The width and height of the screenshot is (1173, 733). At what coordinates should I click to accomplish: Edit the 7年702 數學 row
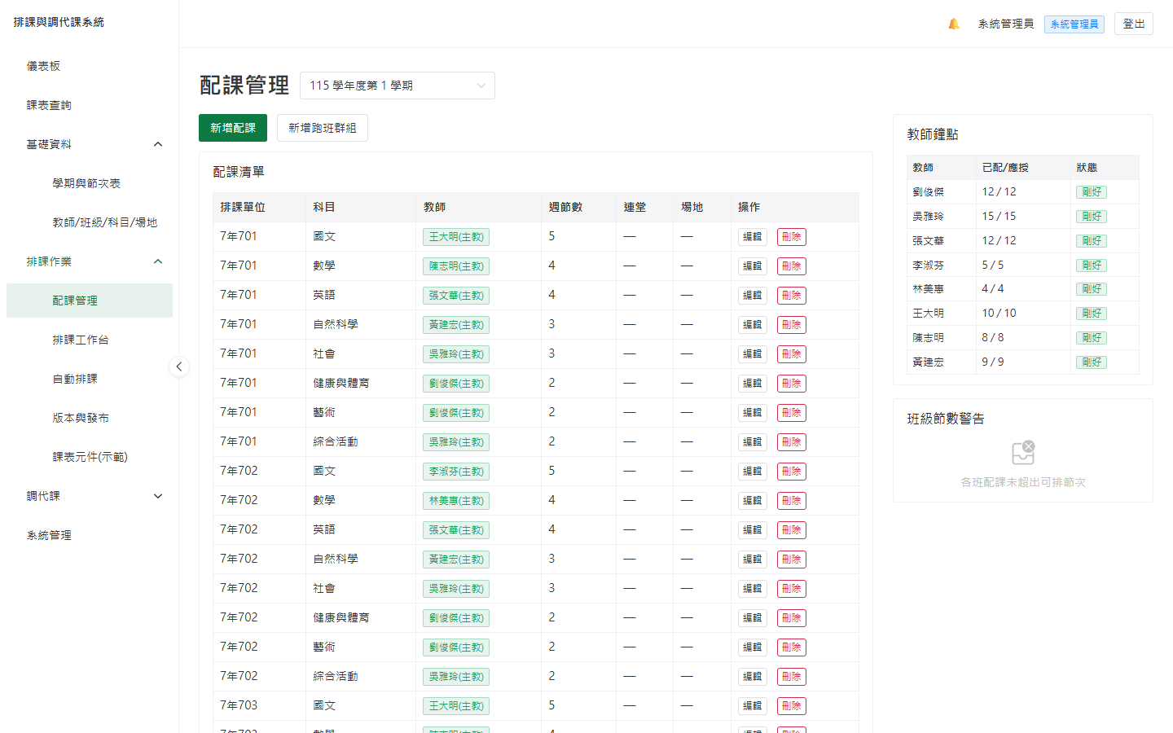click(753, 501)
